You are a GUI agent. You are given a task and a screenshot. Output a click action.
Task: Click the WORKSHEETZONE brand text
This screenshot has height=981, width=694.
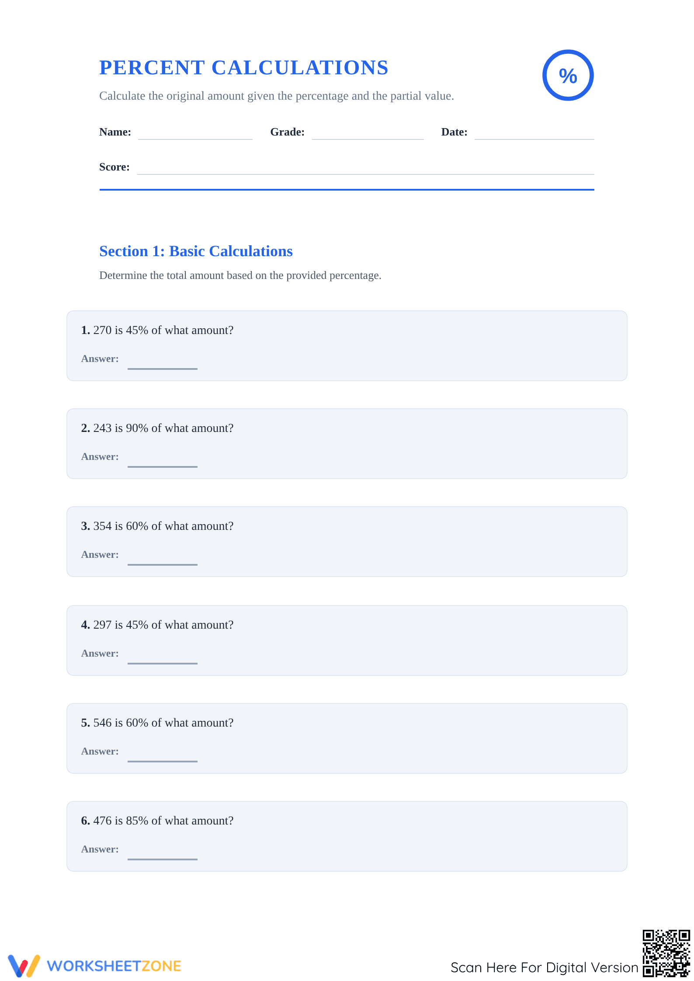tap(114, 966)
